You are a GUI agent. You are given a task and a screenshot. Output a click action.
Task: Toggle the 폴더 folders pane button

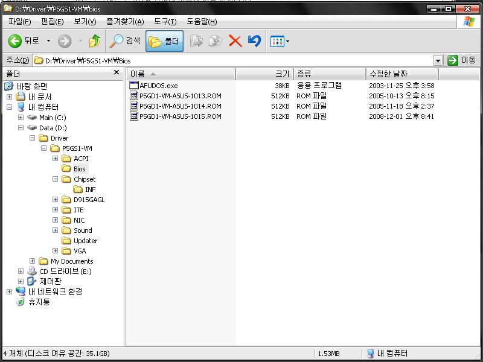164,41
